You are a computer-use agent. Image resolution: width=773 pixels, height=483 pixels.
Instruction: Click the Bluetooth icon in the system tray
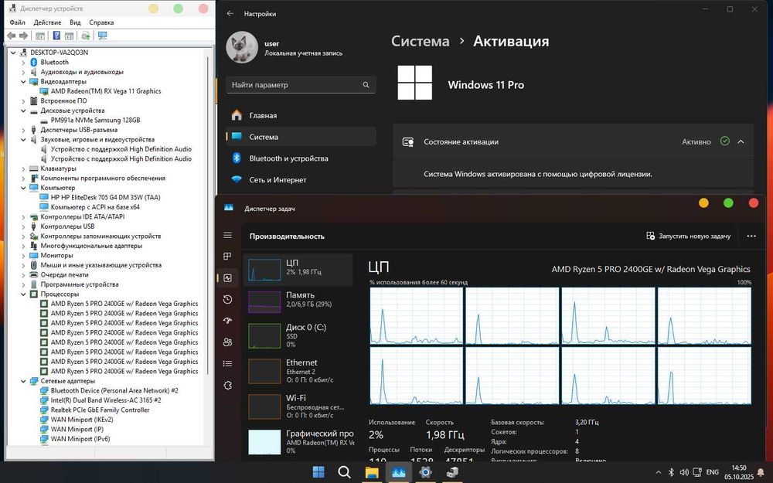(x=671, y=472)
